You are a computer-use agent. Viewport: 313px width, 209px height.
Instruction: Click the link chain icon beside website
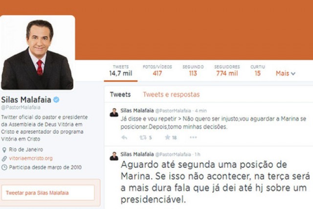pos(4,159)
